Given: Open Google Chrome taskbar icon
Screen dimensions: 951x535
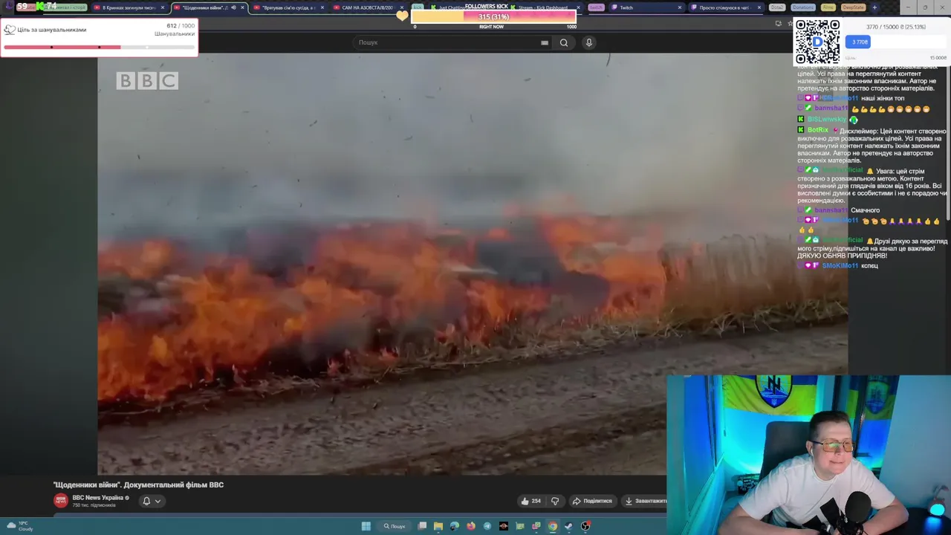Looking at the screenshot, I should [x=553, y=526].
